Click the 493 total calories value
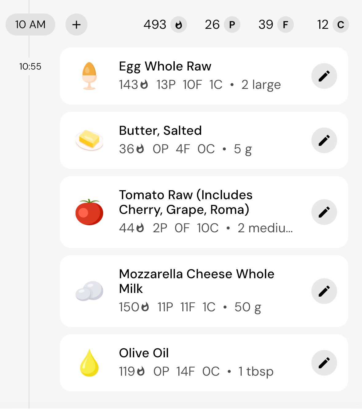Image resolution: width=362 pixels, height=410 pixels. click(155, 25)
